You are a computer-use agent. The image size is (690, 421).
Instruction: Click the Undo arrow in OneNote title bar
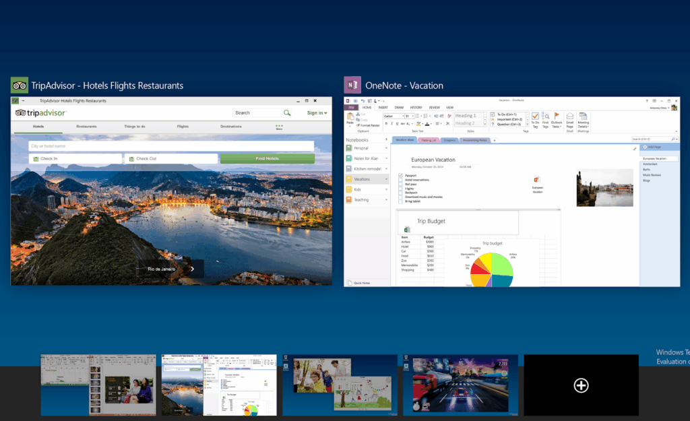(x=363, y=101)
